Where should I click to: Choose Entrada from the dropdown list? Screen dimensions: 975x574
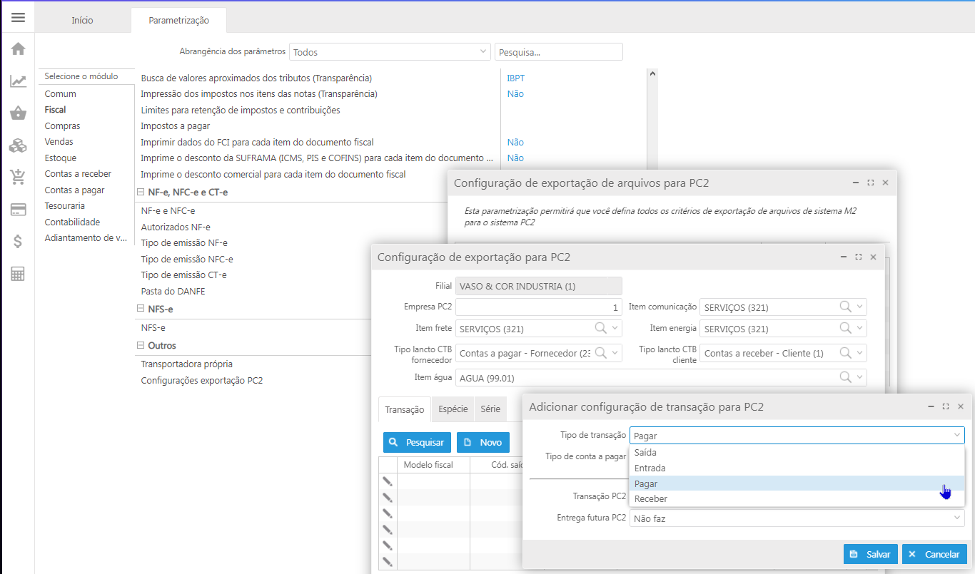point(797,468)
